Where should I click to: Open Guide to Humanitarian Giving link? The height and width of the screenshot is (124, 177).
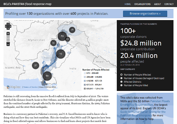click(143, 113)
